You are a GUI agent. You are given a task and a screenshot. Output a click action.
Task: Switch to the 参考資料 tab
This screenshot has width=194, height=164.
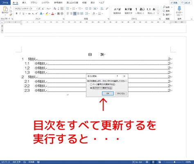(x=58, y=2)
